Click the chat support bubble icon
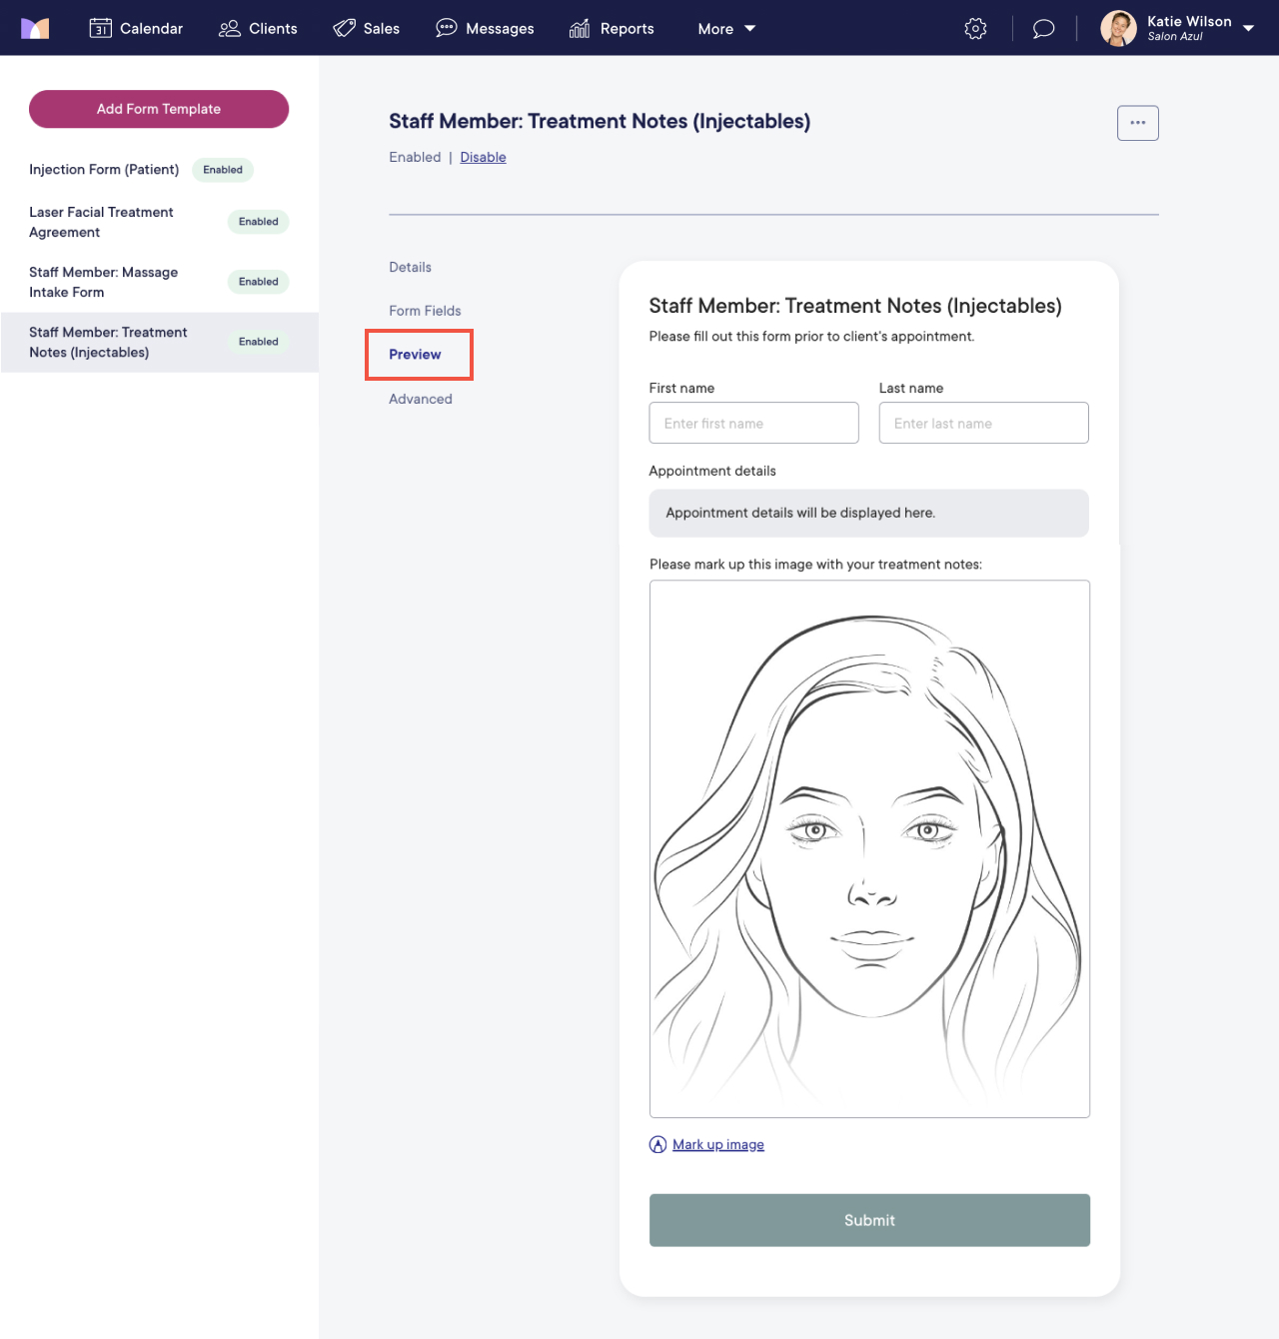This screenshot has height=1339, width=1279. [1043, 28]
